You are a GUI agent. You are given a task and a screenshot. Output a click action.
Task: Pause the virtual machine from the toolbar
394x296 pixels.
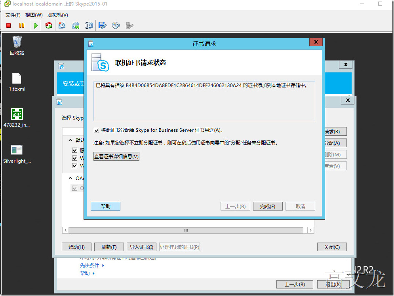tap(22, 25)
